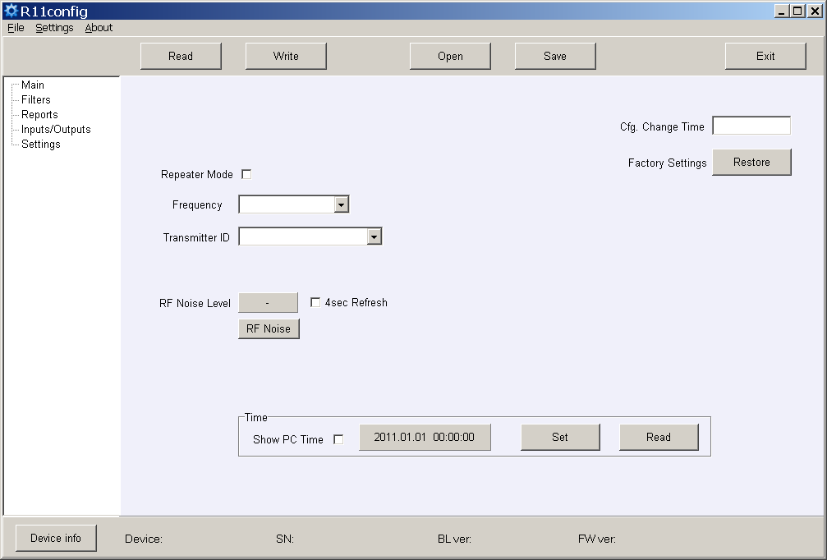Viewport: 827px width, 560px height.
Task: Click the Cfg. Change Time field
Action: tap(751, 126)
